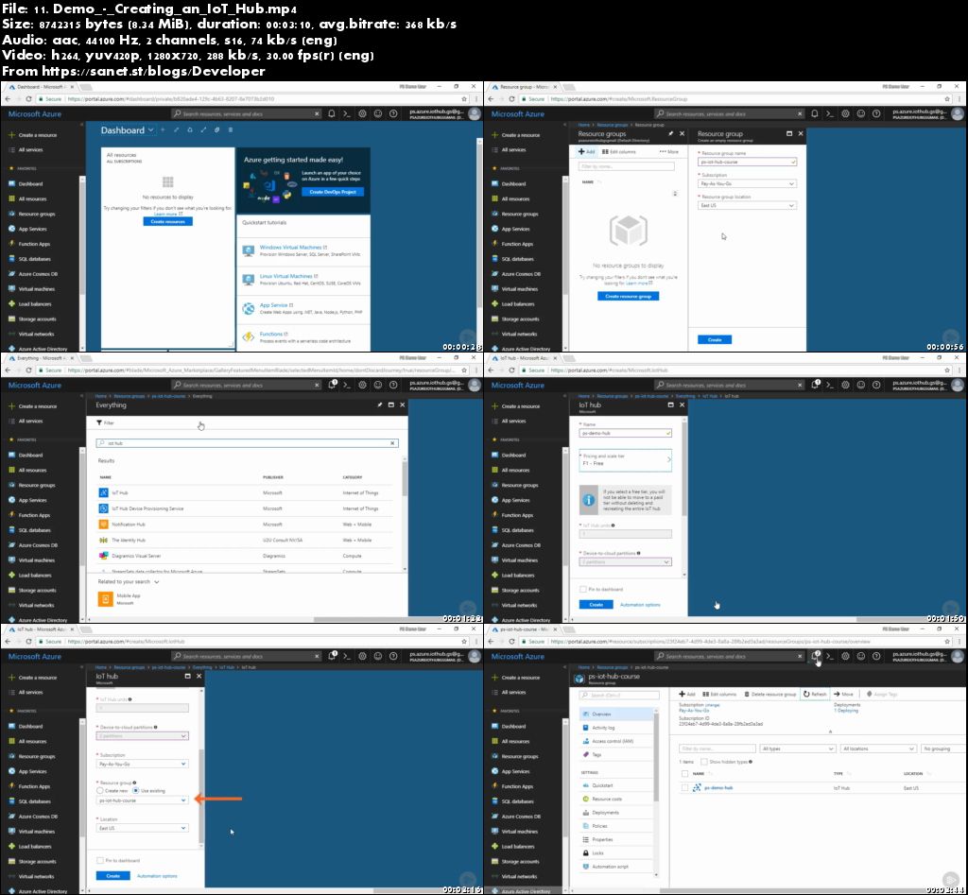Select the IoT Hub result row icon
This screenshot has height=895, width=968.
[x=103, y=492]
